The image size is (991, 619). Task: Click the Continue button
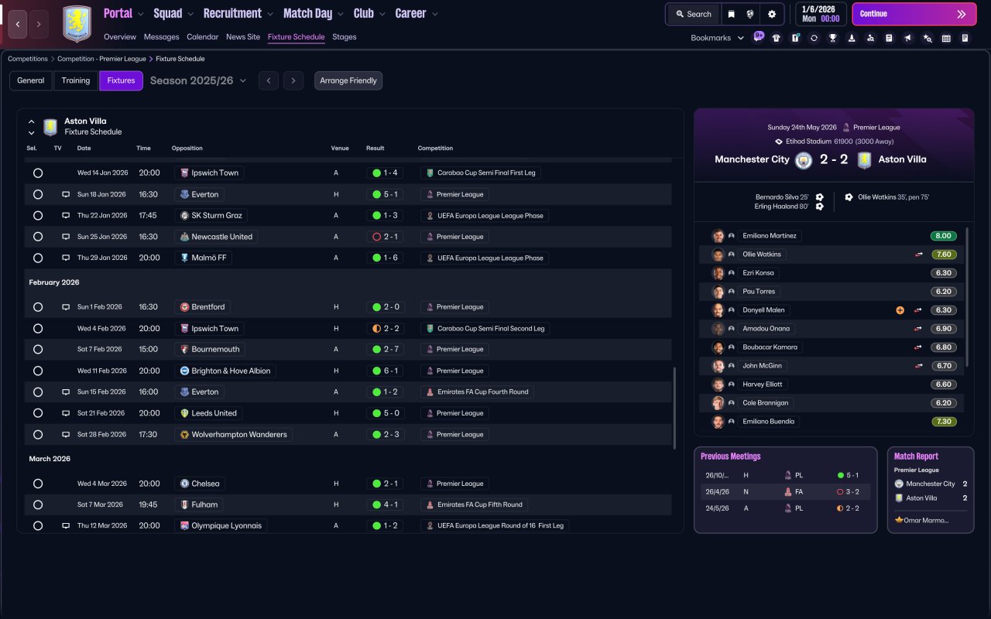(x=914, y=14)
